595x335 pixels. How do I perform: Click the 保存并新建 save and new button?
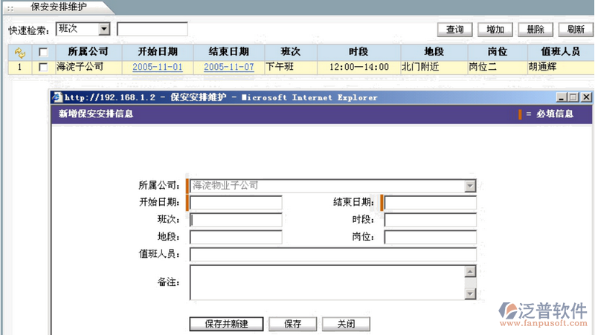pos(225,324)
